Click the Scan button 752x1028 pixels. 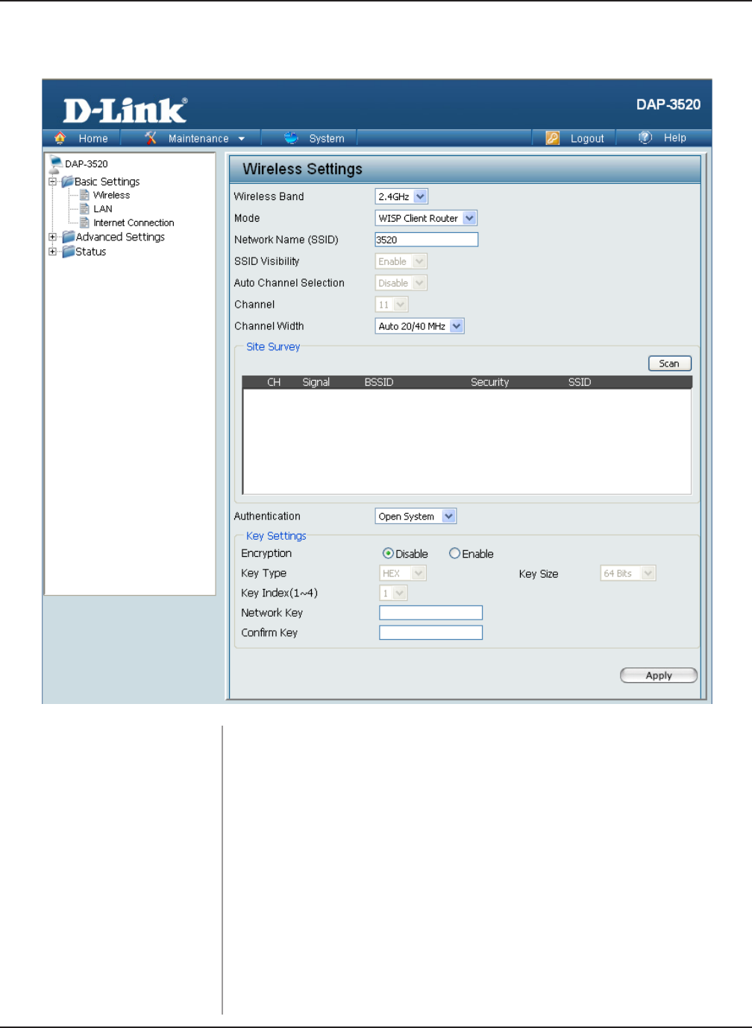pos(670,364)
